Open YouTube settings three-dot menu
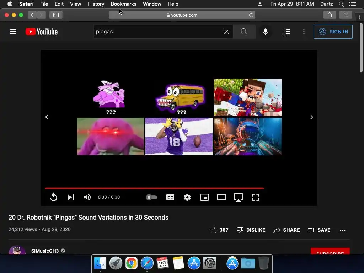Screen dimensions: 364x273 (304, 32)
